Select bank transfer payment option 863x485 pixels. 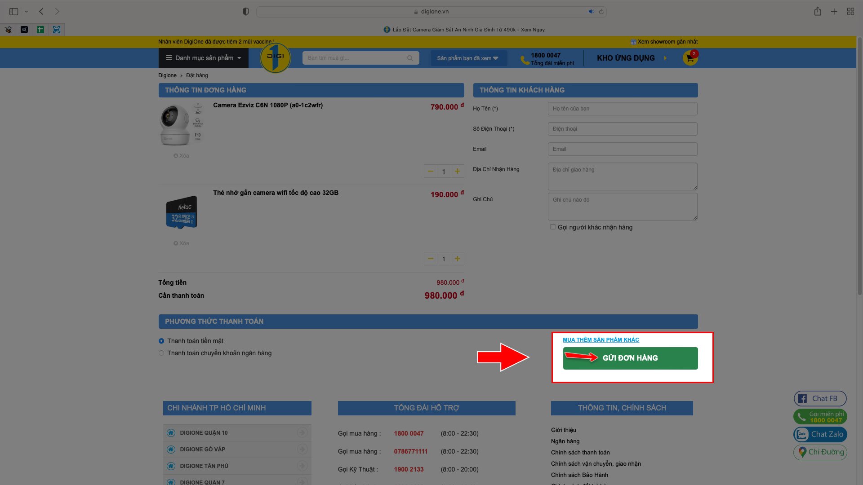(161, 353)
